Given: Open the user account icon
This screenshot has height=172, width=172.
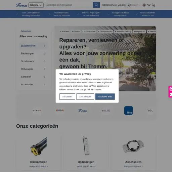Looking at the screenshot, I should [x=144, y=5].
